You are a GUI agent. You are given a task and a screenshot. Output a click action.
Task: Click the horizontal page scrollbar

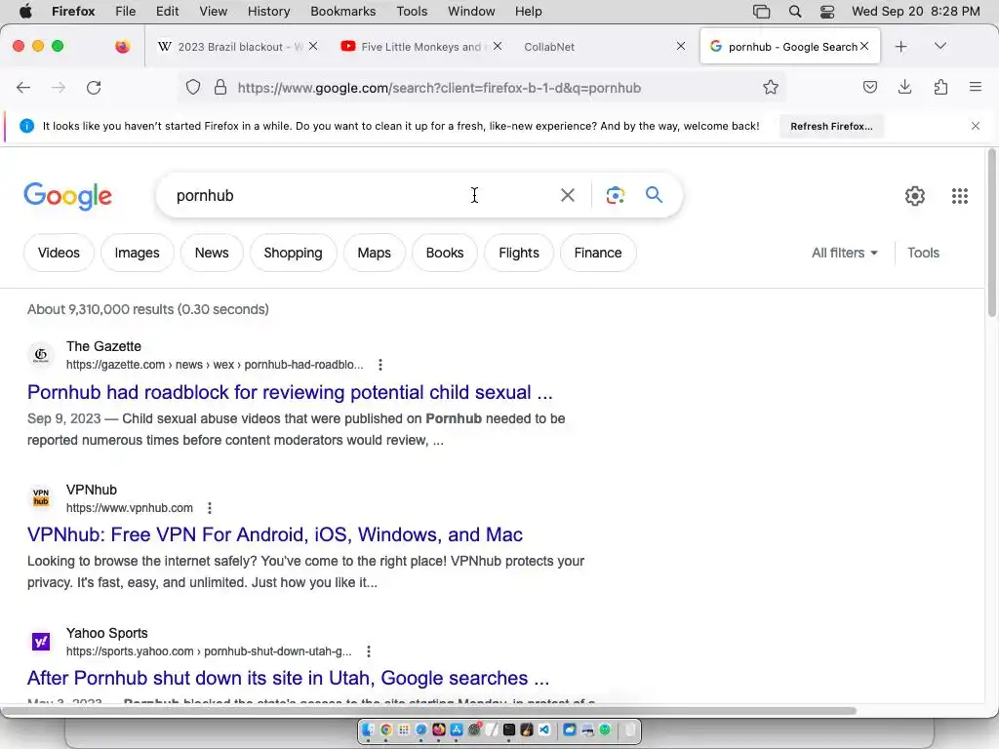(x=429, y=710)
